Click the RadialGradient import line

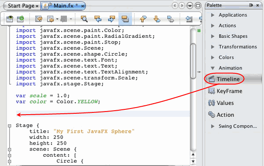click(x=85, y=36)
